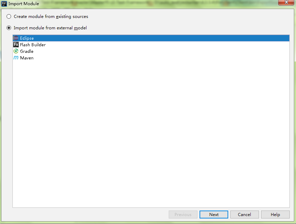
Task: Click the disabled Previous button
Action: [x=183, y=215]
